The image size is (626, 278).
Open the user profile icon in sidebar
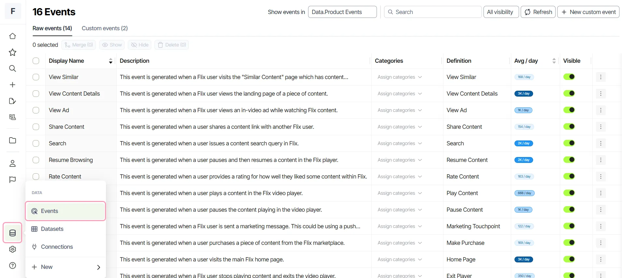(x=12, y=163)
